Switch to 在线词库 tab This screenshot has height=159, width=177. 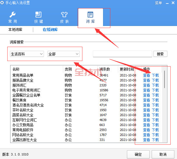(50, 30)
